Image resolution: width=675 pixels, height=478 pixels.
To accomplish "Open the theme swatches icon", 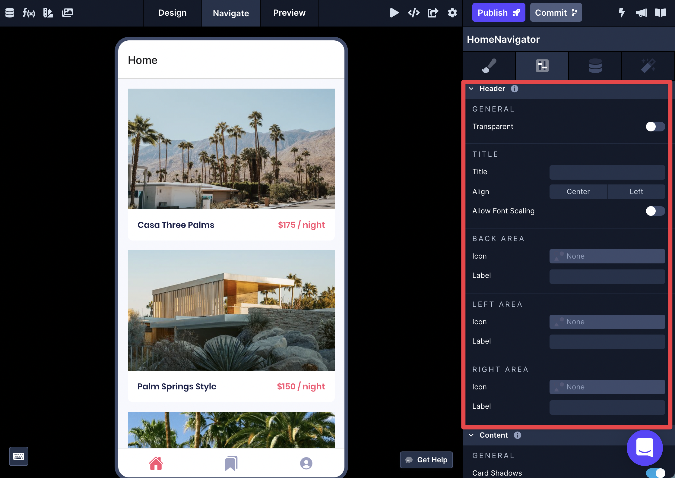I will click(x=48, y=13).
